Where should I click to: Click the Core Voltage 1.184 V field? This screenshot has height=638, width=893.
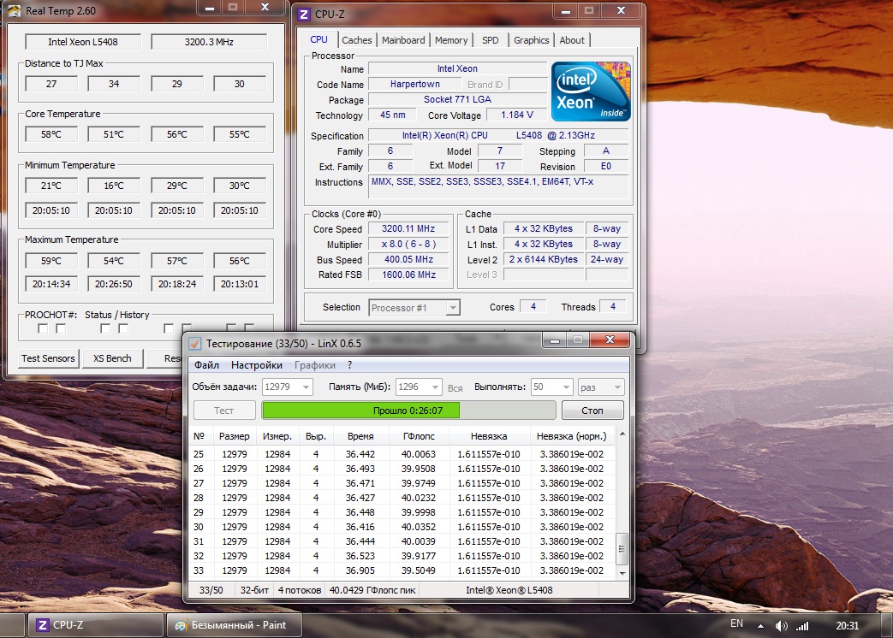517,115
